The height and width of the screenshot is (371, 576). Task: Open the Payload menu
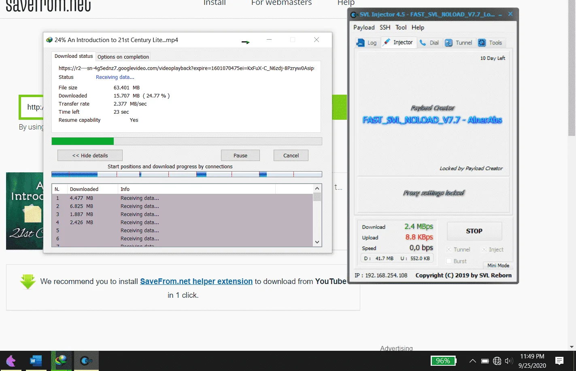[364, 28]
